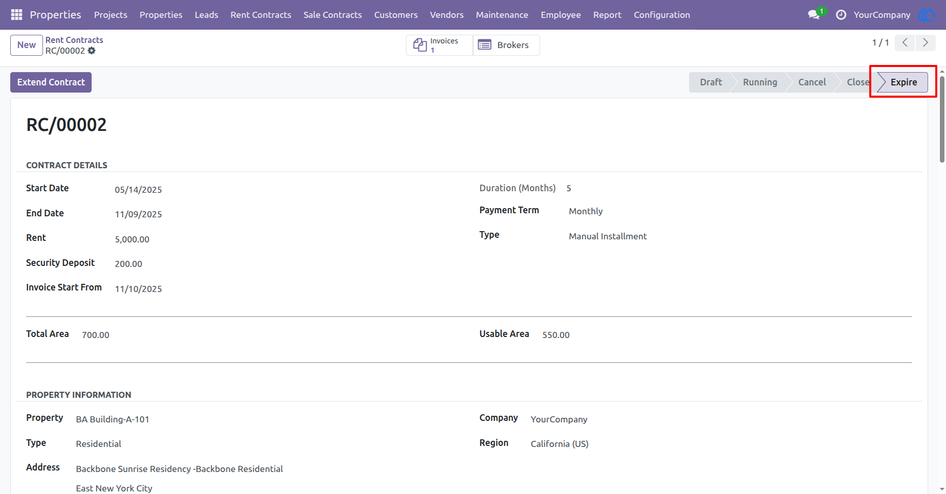Screen dimensions: 946x494
Task: Open the Invoices smart button icon
Action: click(x=420, y=45)
